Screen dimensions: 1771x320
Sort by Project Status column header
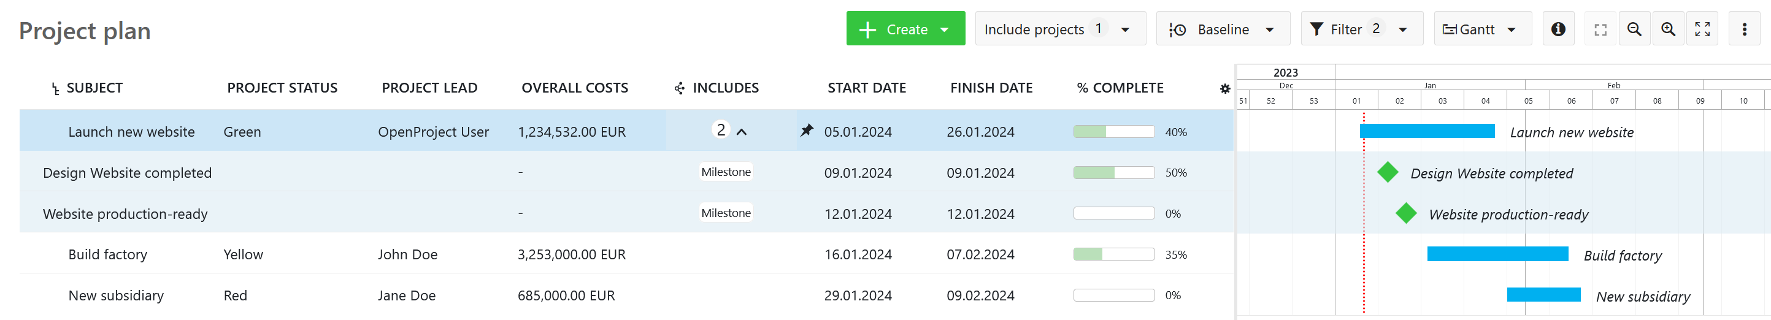click(x=282, y=88)
